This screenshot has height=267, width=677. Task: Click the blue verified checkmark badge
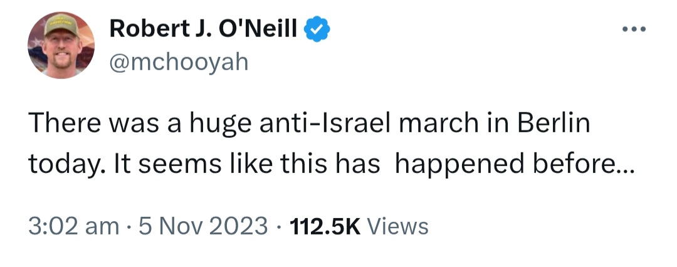317,29
